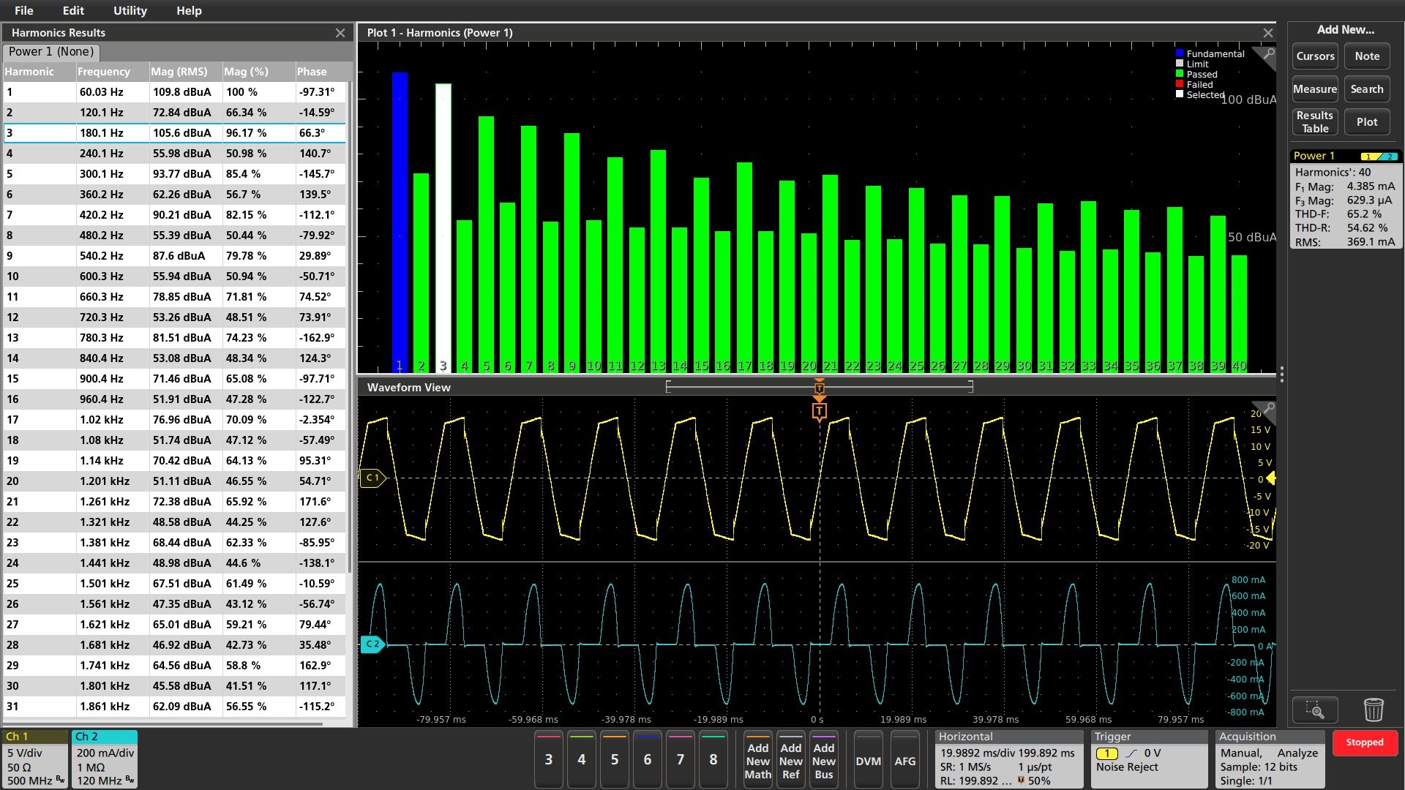
Task: Open the Ch 1 settings badge
Action: [x=34, y=759]
